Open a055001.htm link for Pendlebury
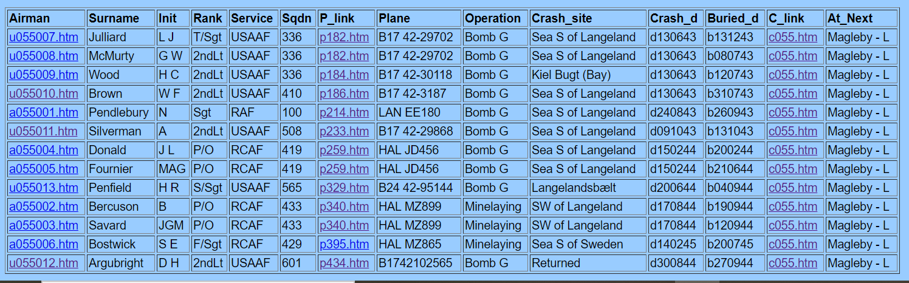This screenshot has width=909, height=283. coord(43,112)
